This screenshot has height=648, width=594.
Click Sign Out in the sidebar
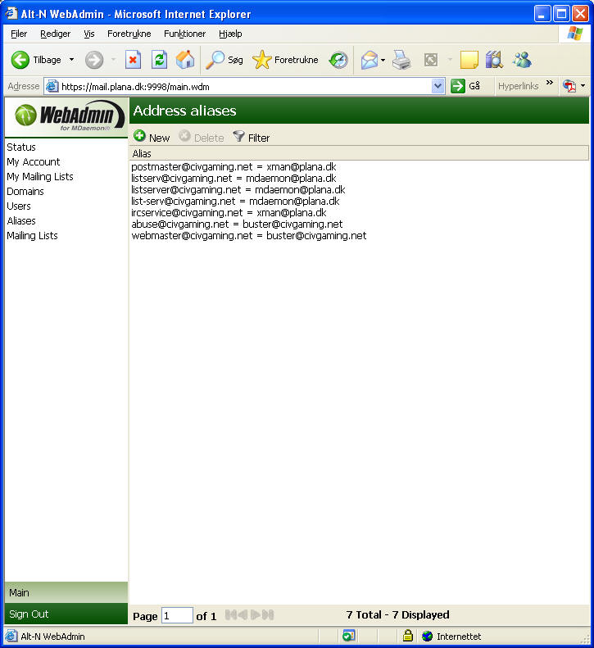pos(29,614)
